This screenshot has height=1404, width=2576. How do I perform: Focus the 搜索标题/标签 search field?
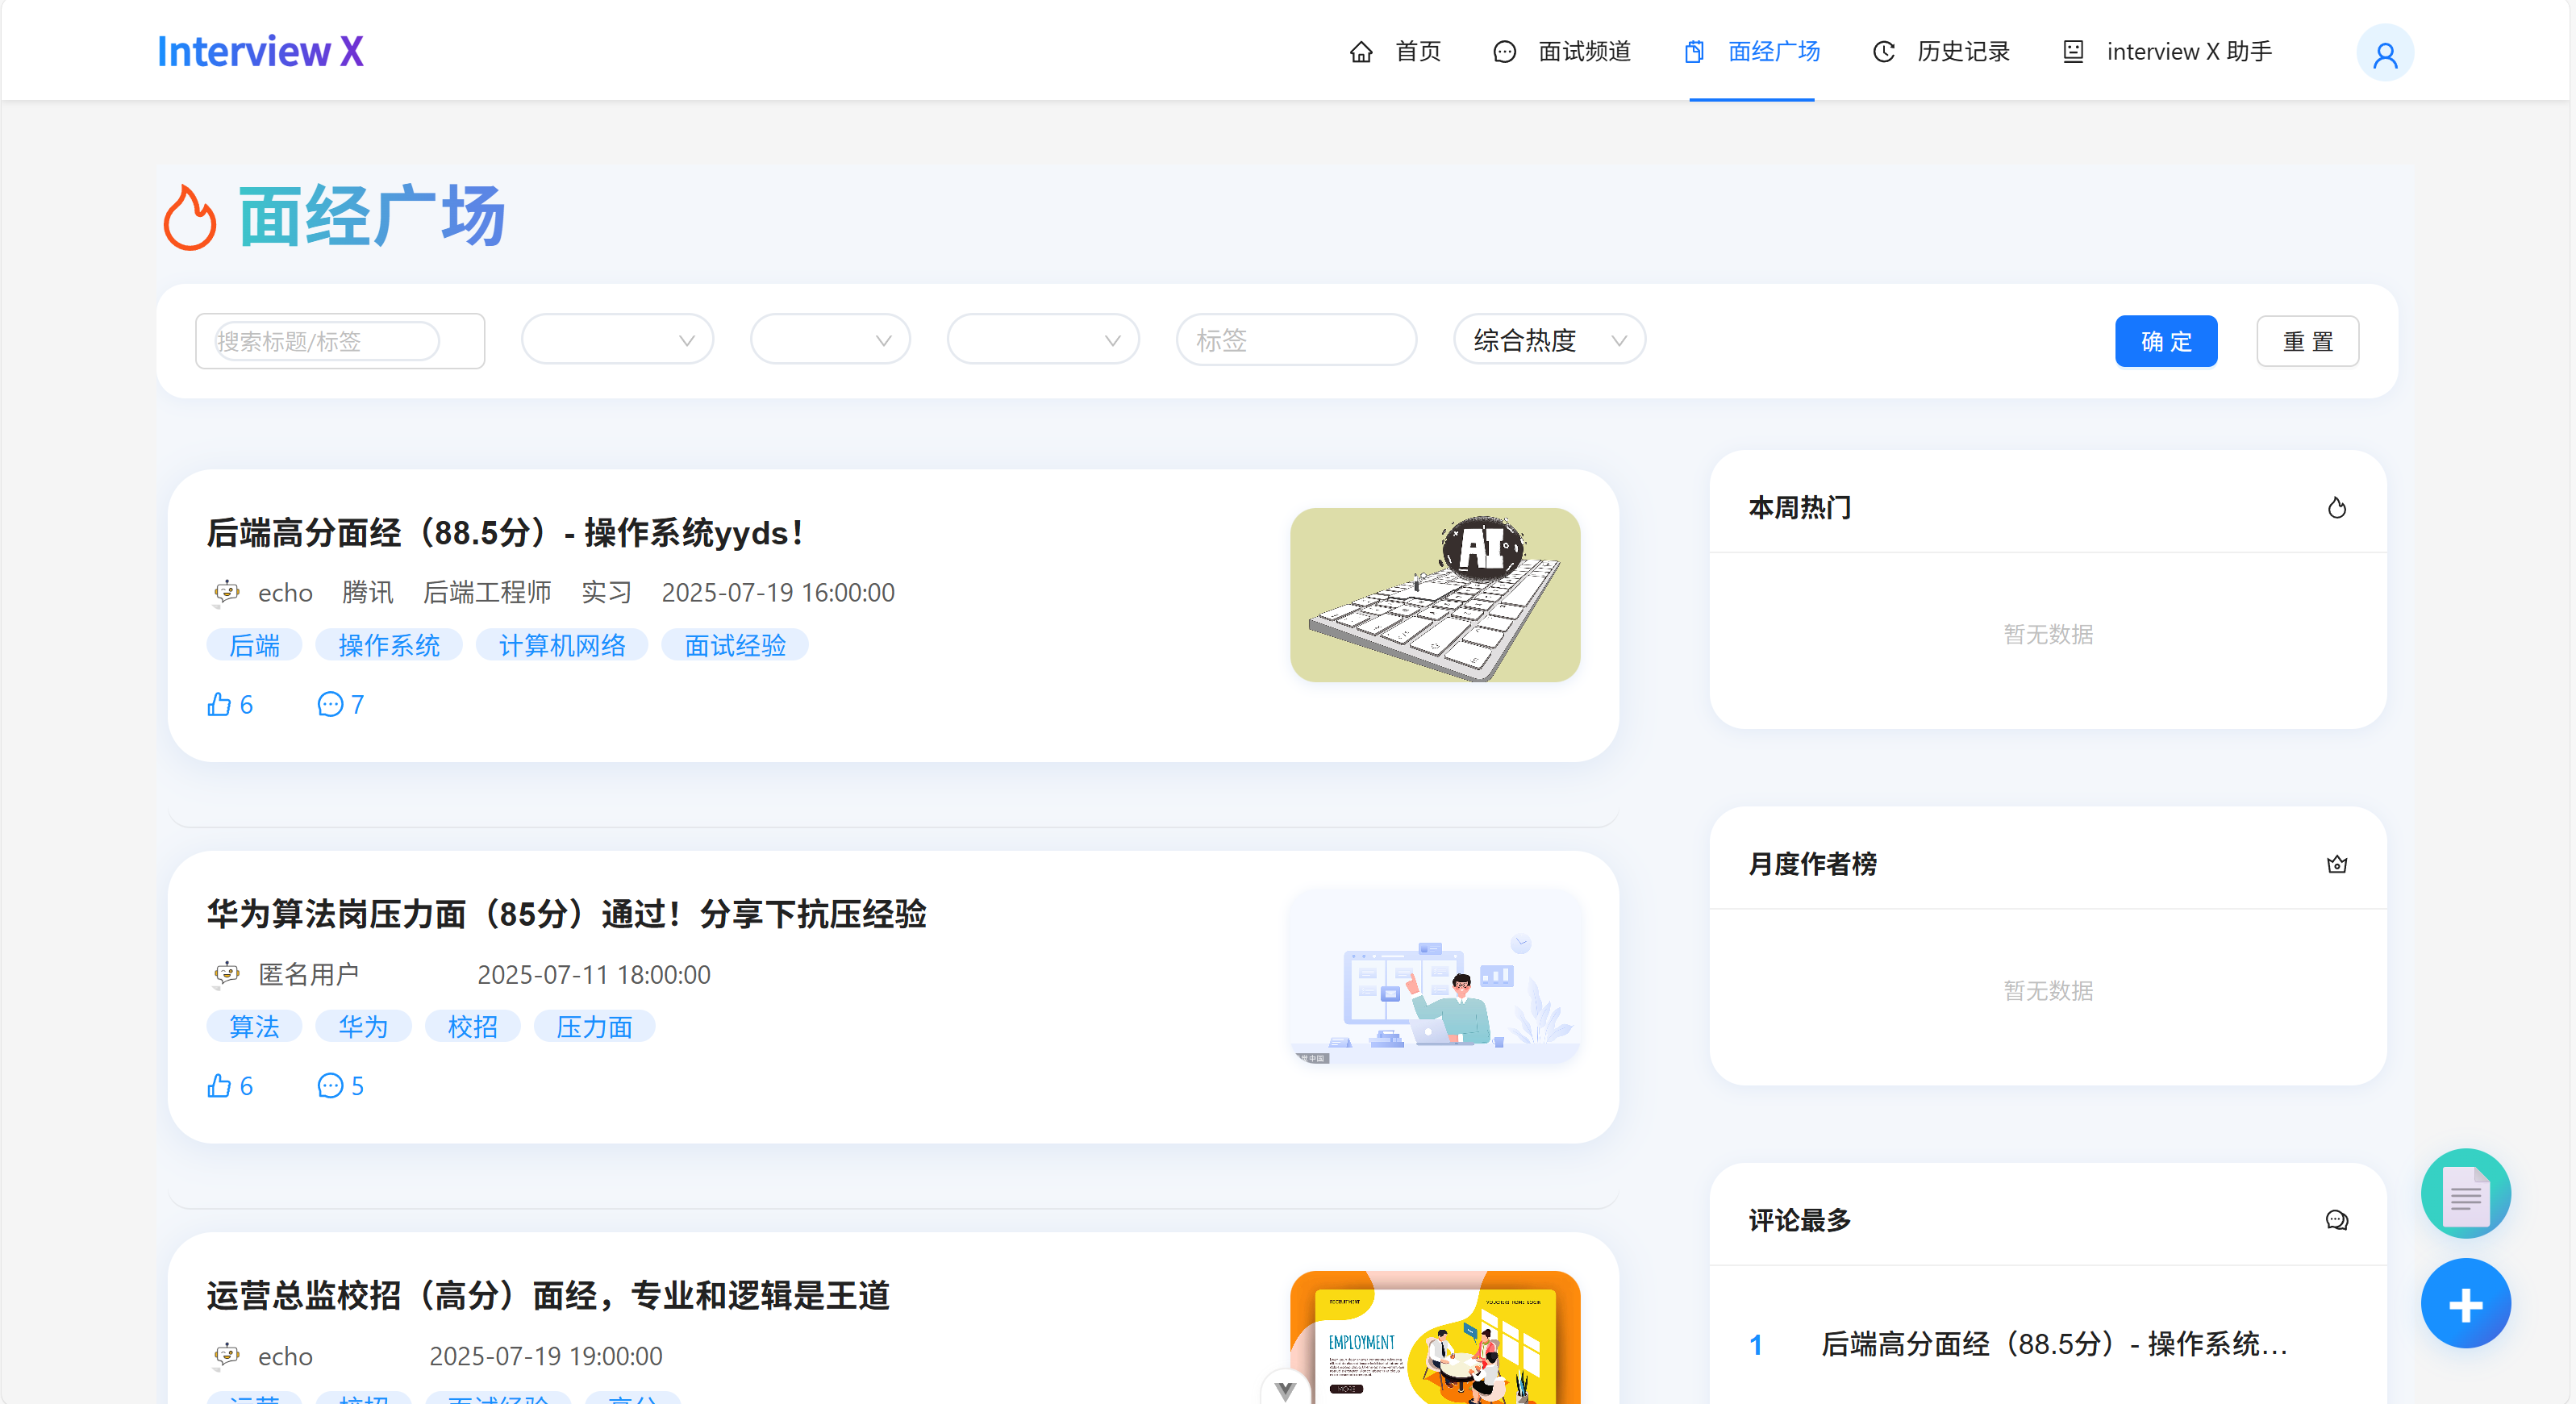(340, 341)
